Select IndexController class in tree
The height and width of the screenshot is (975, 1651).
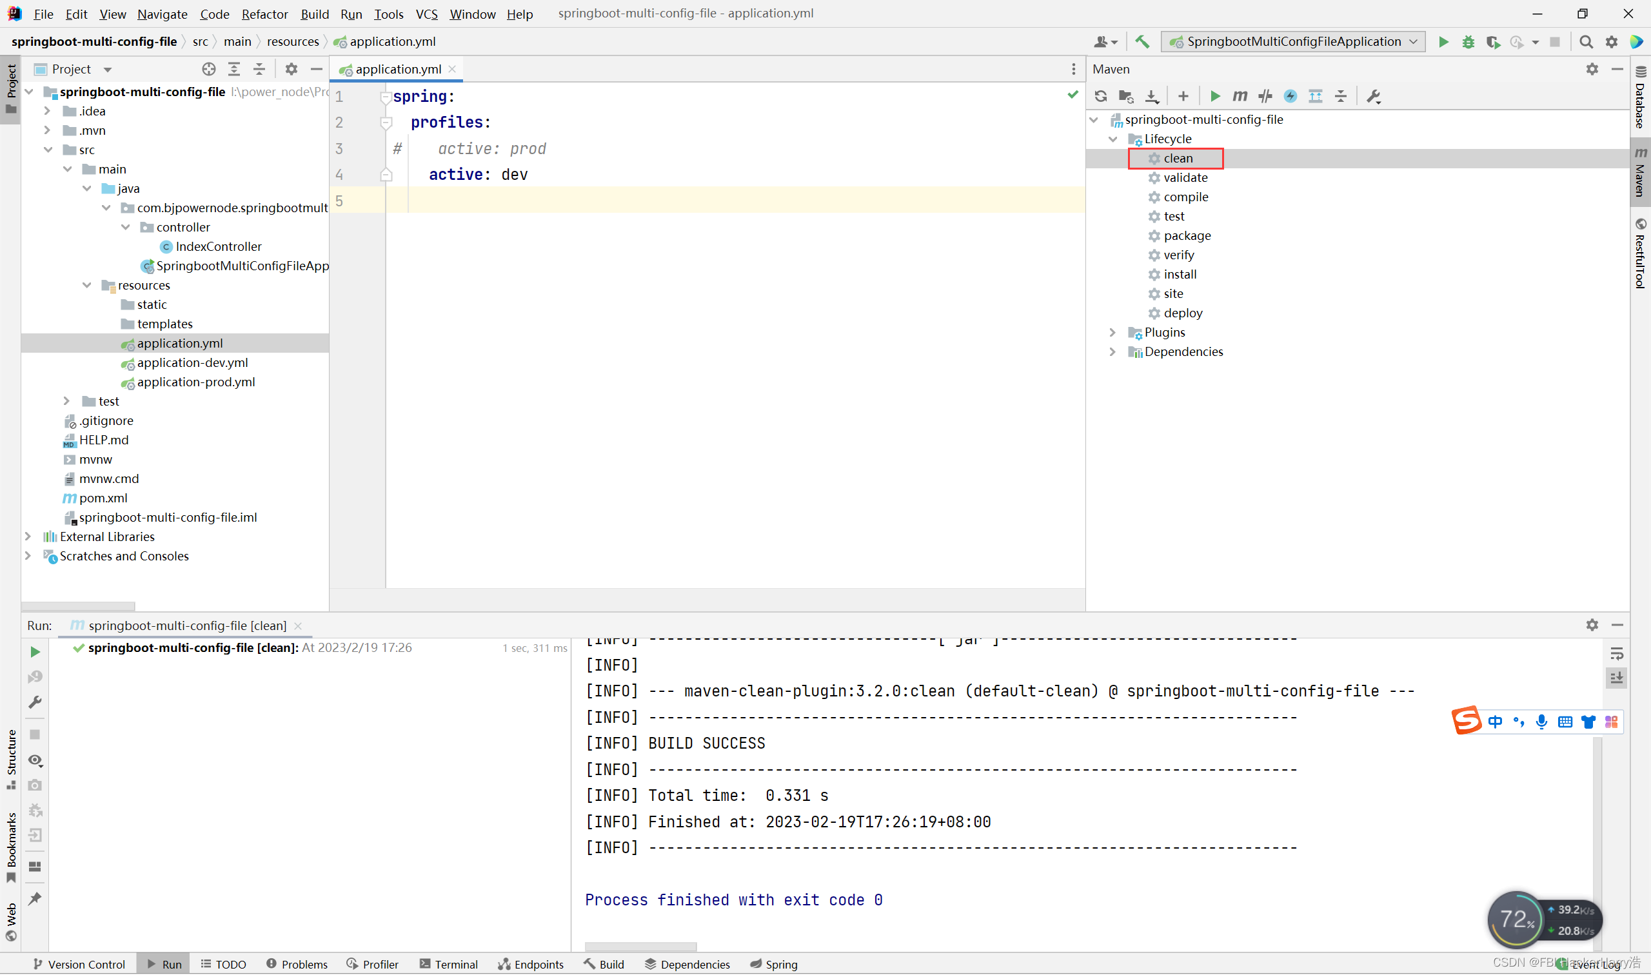coord(218,246)
